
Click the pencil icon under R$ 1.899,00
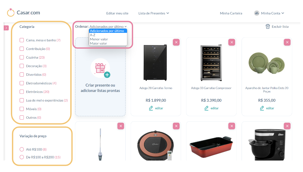[151, 108]
